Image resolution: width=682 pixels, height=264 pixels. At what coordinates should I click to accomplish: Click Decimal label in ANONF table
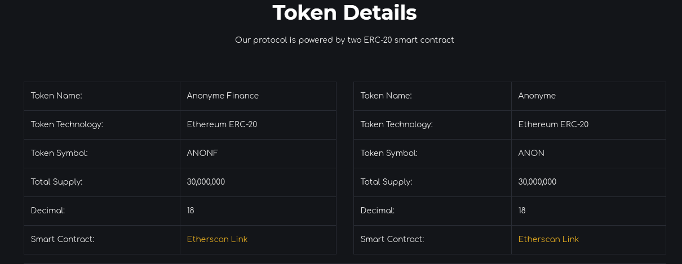tap(48, 211)
